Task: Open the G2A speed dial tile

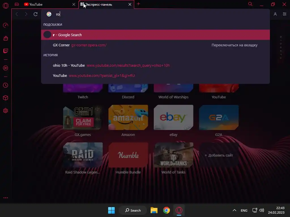Action: pos(219,117)
